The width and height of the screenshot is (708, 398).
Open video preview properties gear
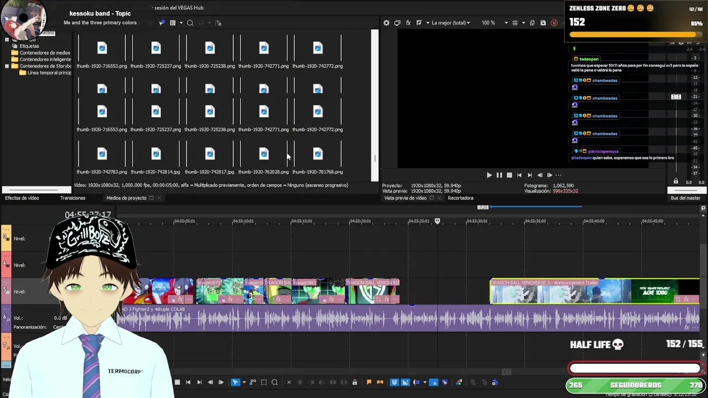pos(386,23)
